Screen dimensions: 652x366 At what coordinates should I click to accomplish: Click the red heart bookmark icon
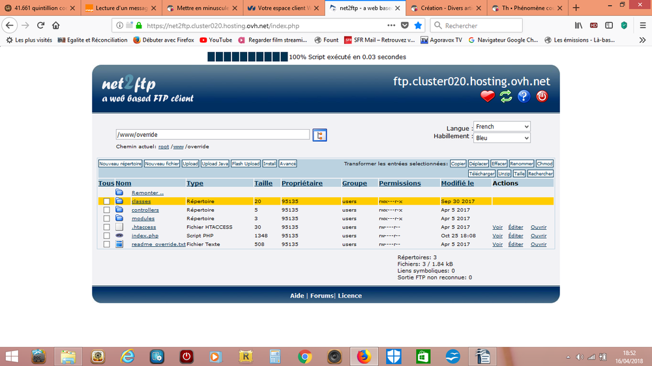(487, 96)
